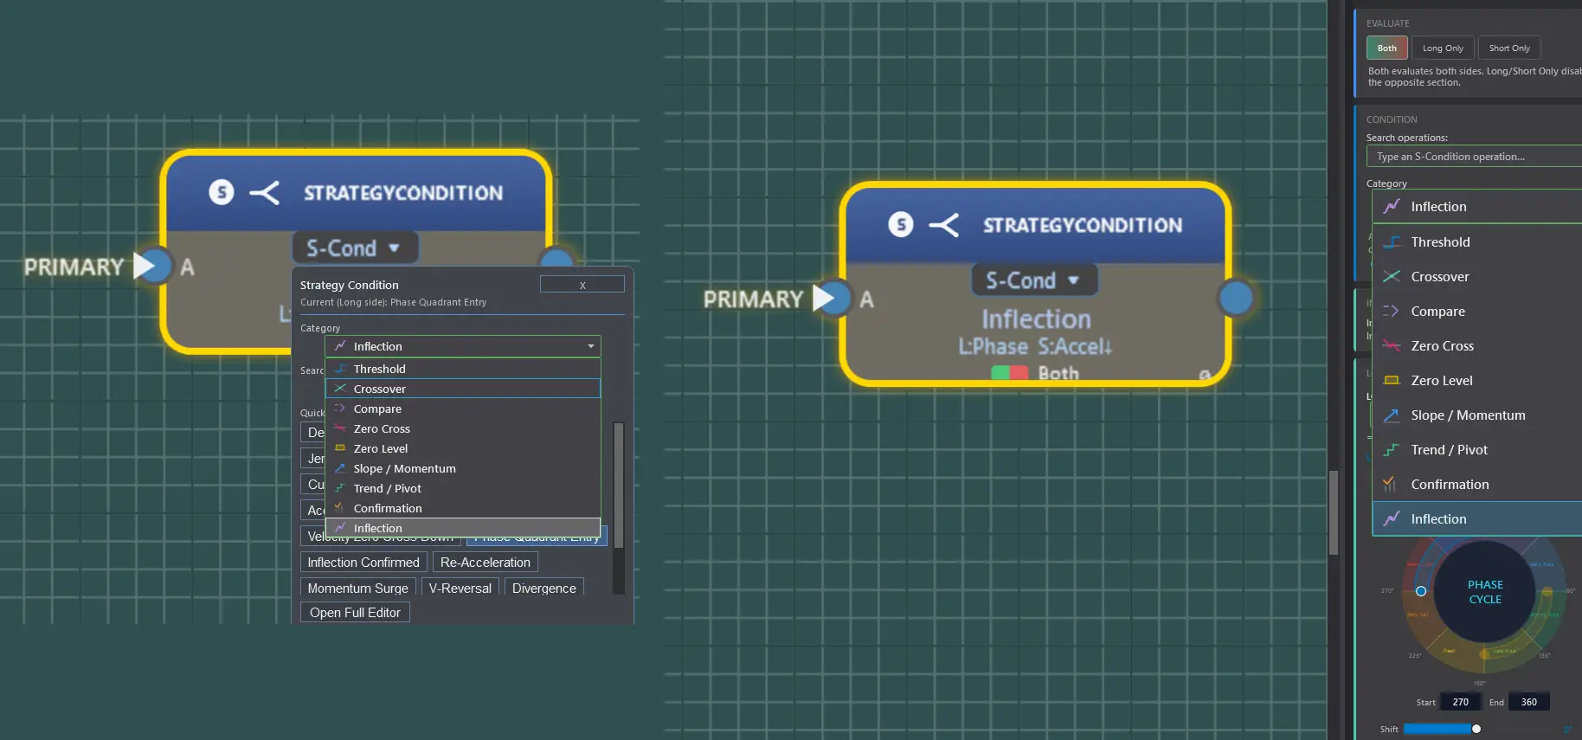Click the small corner icon on the right node's bottom edge
The height and width of the screenshot is (740, 1582).
(1205, 375)
